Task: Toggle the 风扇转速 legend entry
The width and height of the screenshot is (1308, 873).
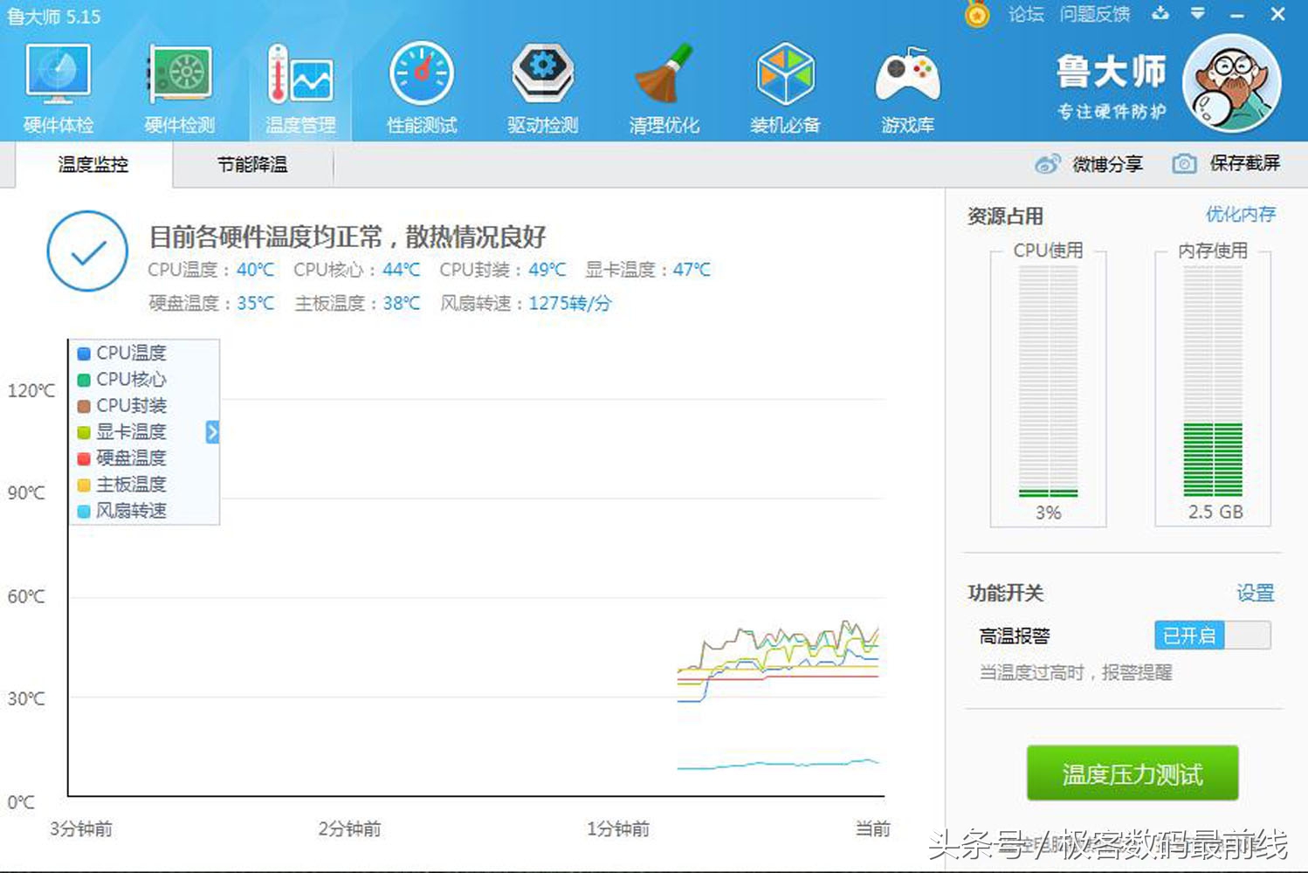Action: click(x=123, y=511)
